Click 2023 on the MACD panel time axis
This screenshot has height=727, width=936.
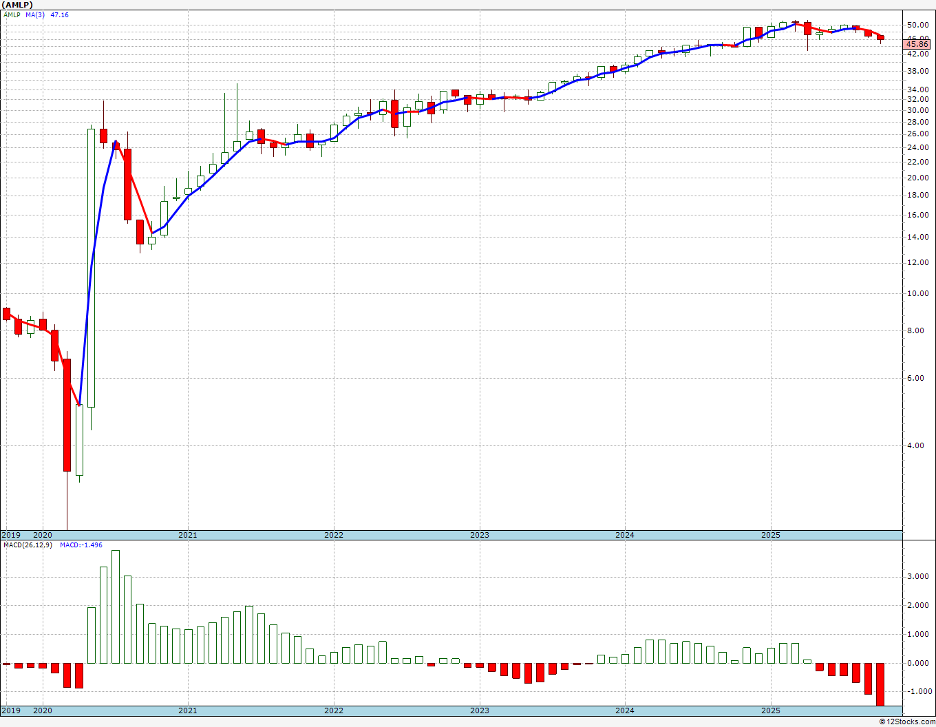tap(480, 710)
